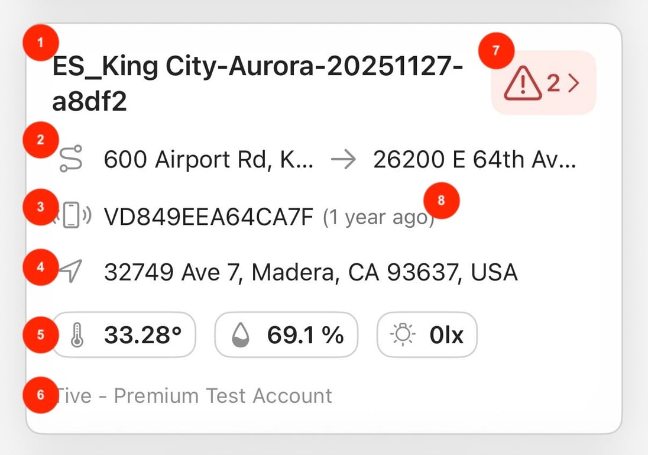The height and width of the screenshot is (455, 648).
Task: Select the 0lx light reading
Action: (x=446, y=335)
